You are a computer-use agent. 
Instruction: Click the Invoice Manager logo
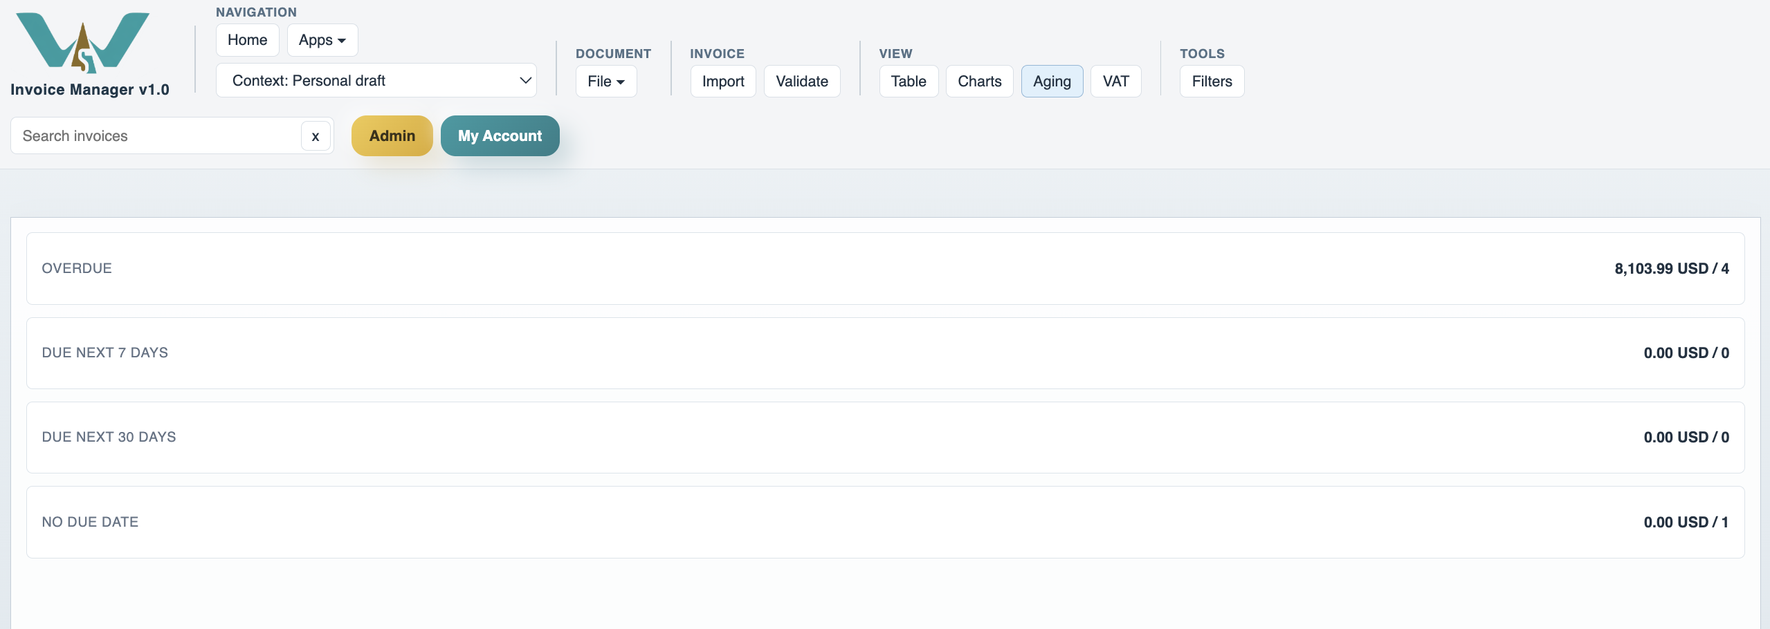(82, 42)
